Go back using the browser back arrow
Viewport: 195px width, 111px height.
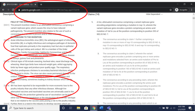point(3,10)
